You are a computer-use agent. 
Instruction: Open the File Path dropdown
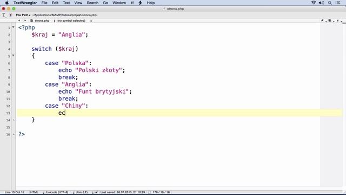point(23,15)
